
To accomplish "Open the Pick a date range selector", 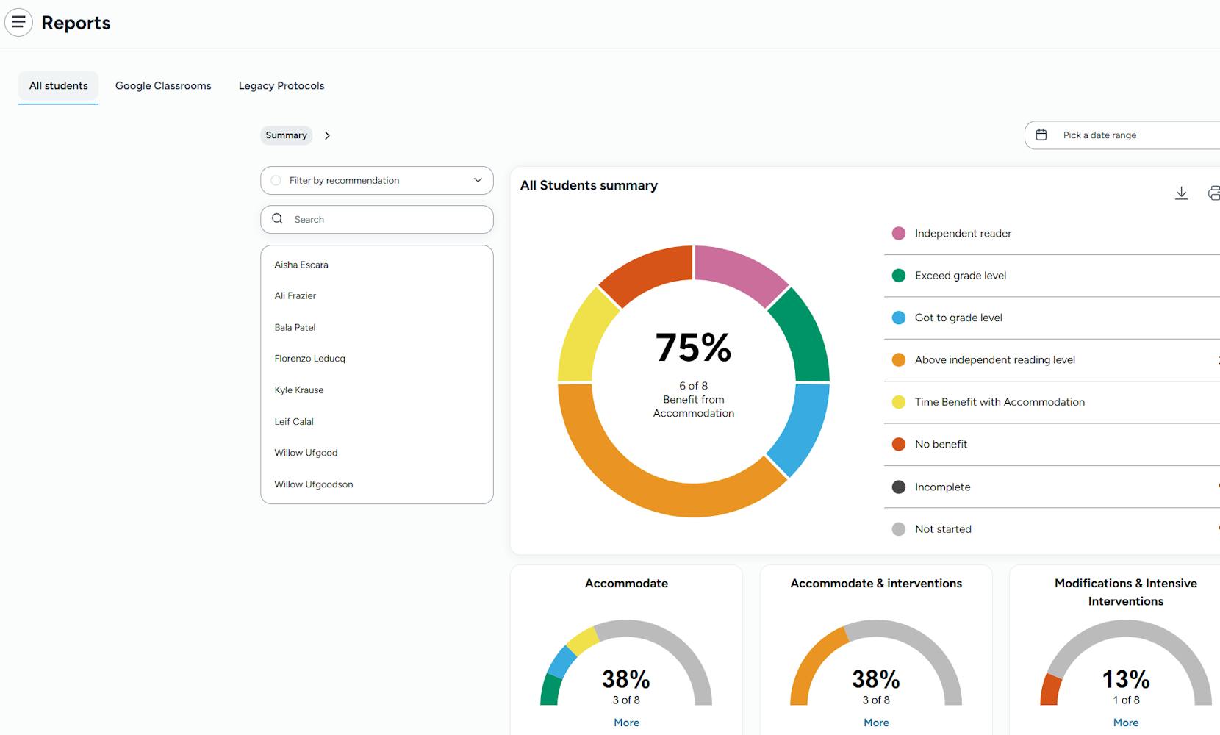I will pyautogui.click(x=1098, y=135).
